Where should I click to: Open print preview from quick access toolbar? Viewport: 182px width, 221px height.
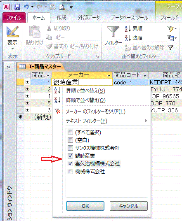pyautogui.click(x=62, y=7)
